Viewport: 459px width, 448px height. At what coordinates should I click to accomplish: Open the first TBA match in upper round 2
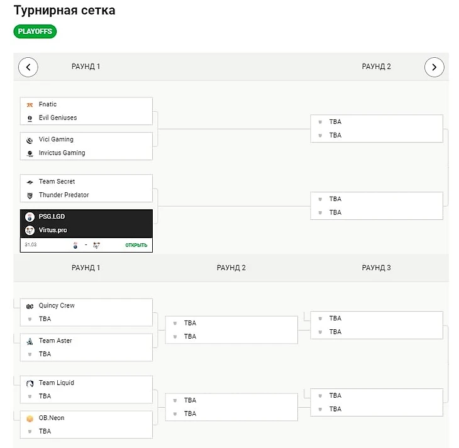pyautogui.click(x=376, y=128)
